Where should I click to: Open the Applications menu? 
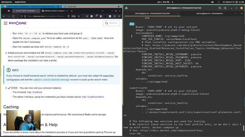click(x=20, y=2)
